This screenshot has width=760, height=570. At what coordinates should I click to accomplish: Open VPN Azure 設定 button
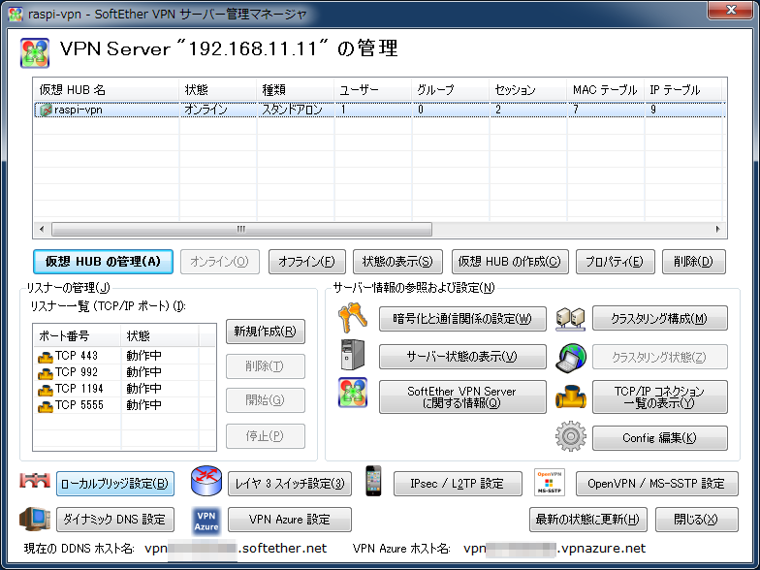coord(289,520)
